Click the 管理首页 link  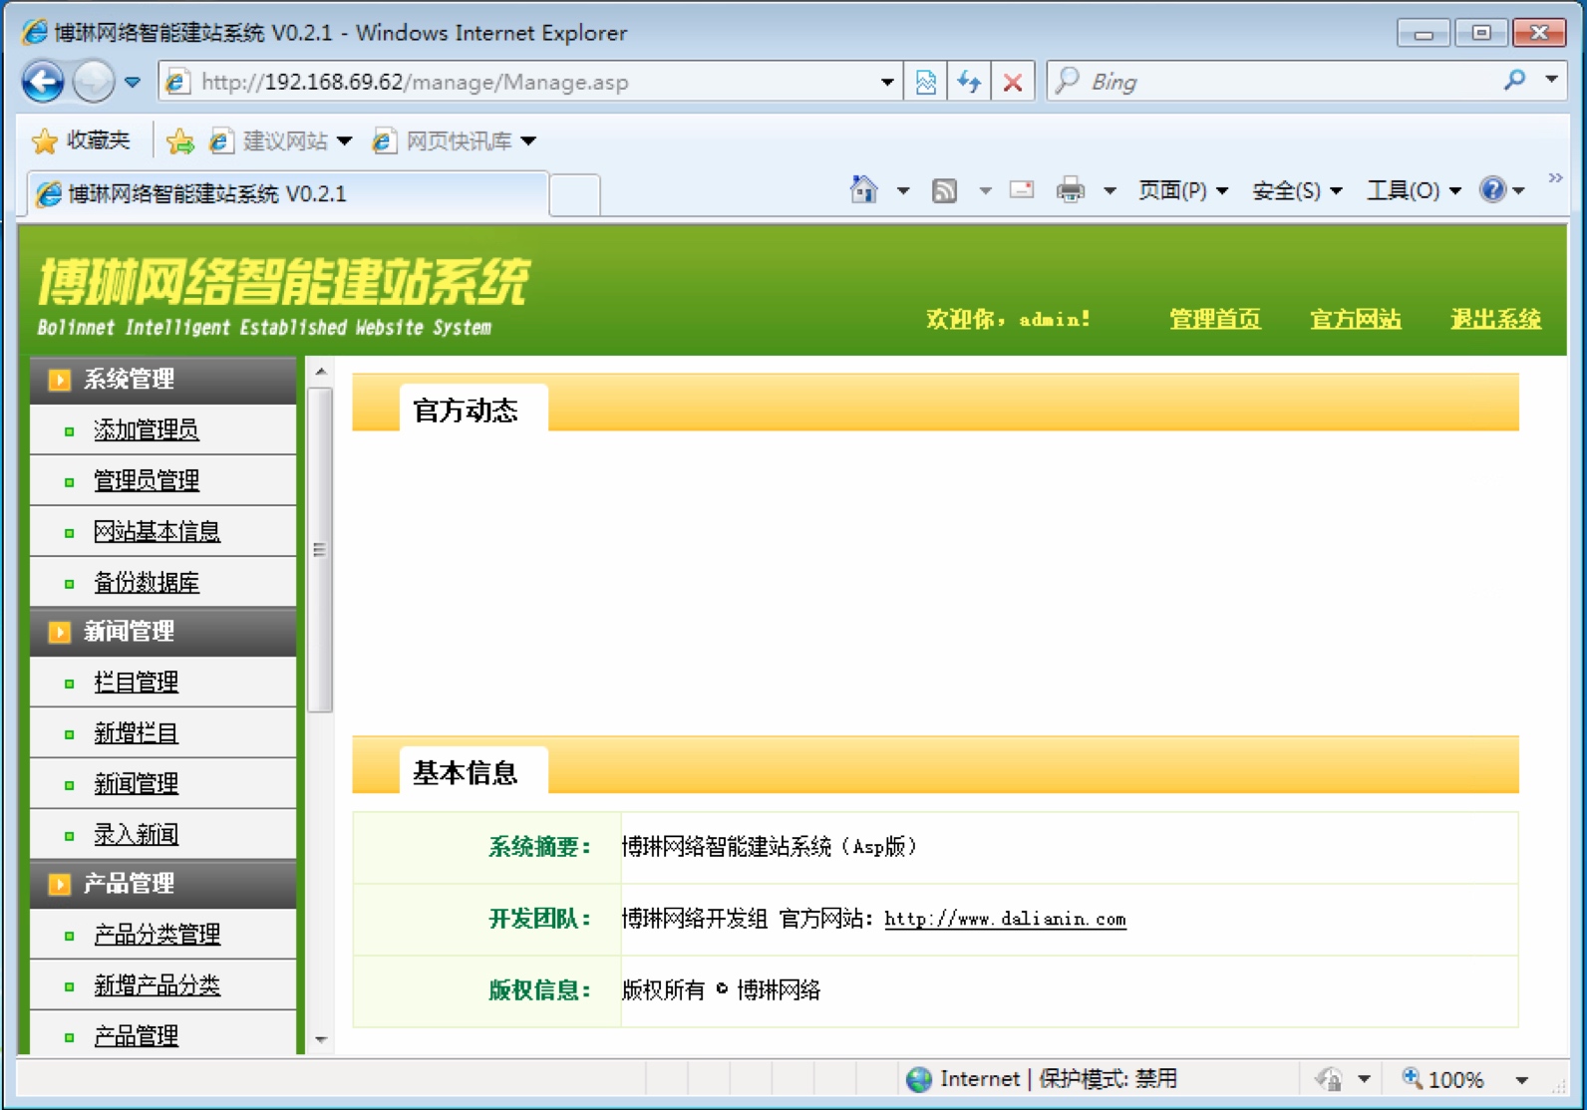pos(1214,319)
